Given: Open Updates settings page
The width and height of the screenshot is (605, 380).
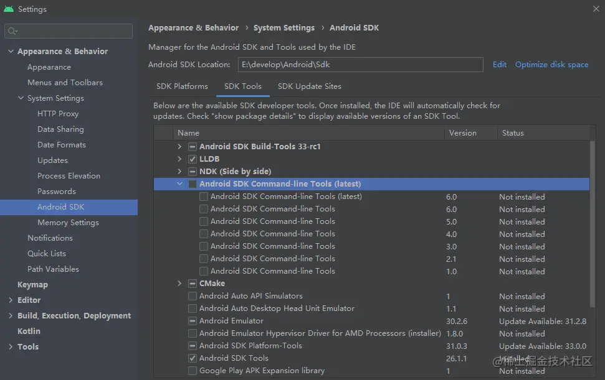Looking at the screenshot, I should (52, 160).
